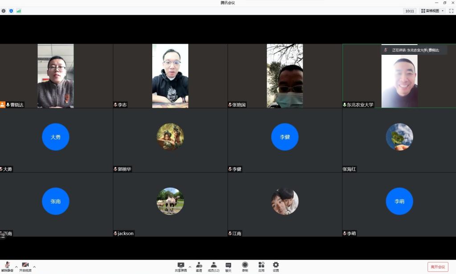Click the blue security shield icon
Screen dimensions: 456x274
click(11, 11)
